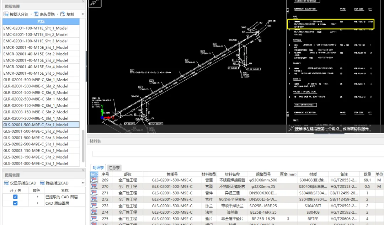The width and height of the screenshot is (384, 225).
Task: Click the 材料表 search input field
Action: click(x=238, y=154)
